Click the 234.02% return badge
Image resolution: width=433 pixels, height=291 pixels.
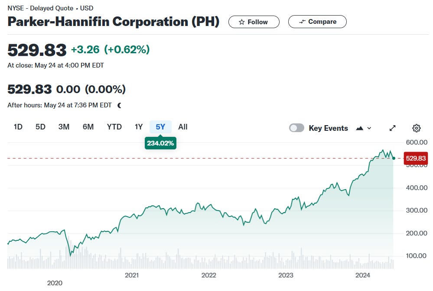pyautogui.click(x=160, y=143)
